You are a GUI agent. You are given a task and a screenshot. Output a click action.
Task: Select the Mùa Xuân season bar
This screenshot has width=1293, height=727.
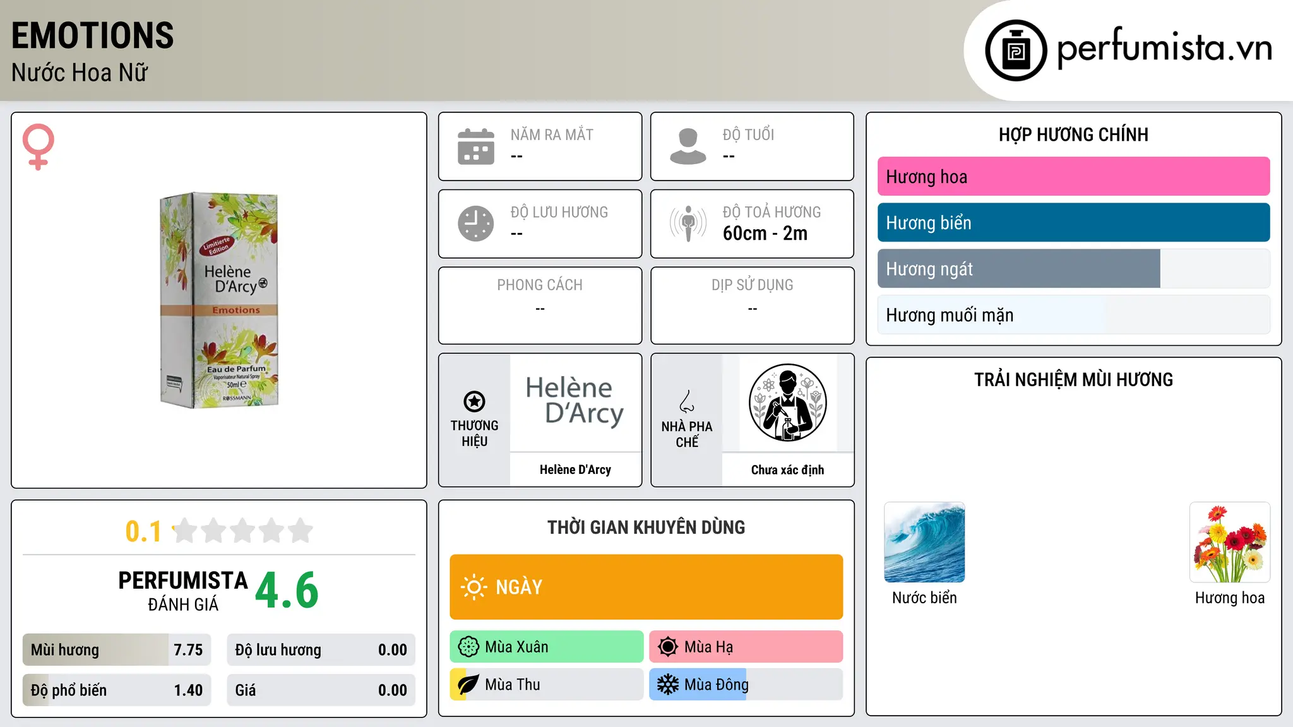[x=546, y=647]
